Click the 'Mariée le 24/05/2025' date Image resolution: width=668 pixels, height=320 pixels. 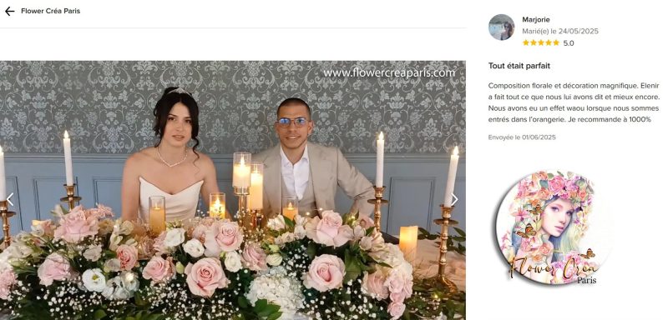pyautogui.click(x=560, y=31)
